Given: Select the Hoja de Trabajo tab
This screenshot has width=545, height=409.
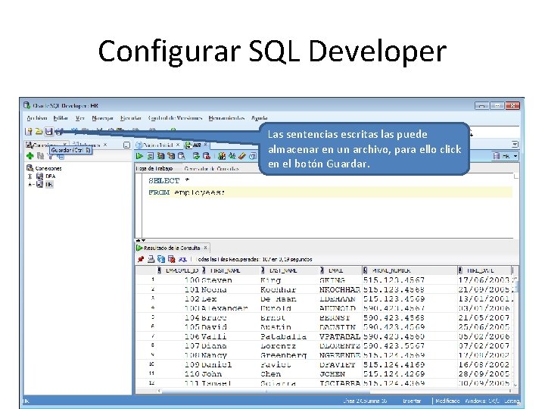Looking at the screenshot, I should pos(154,168).
